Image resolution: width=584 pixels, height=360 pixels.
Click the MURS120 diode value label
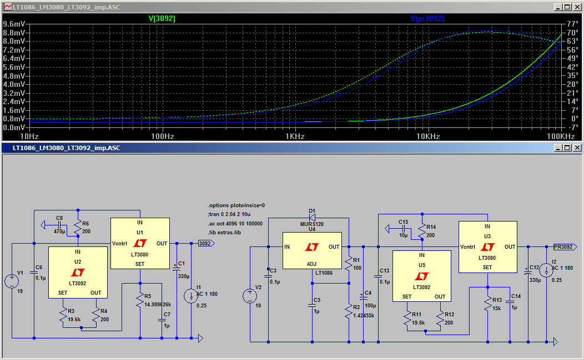click(x=312, y=224)
